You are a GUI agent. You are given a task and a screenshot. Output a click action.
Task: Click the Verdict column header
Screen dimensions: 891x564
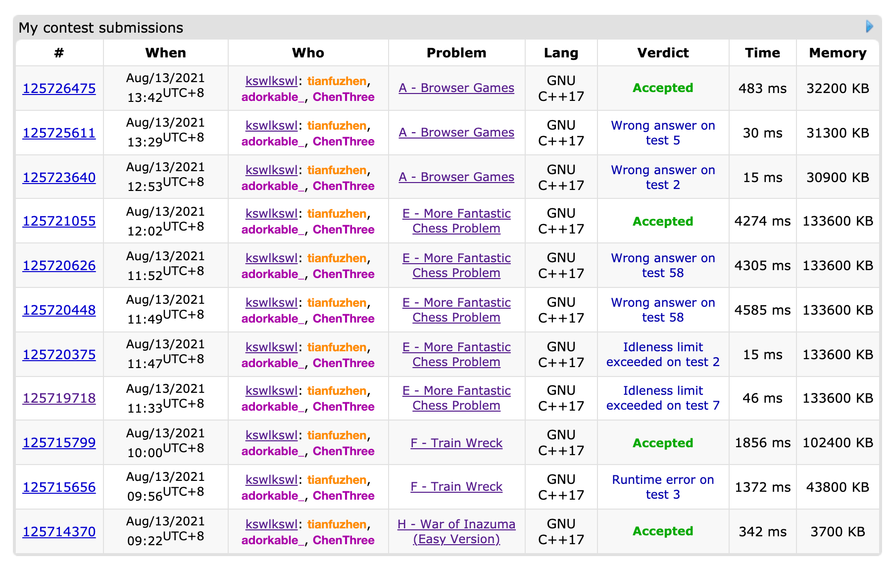tap(662, 53)
